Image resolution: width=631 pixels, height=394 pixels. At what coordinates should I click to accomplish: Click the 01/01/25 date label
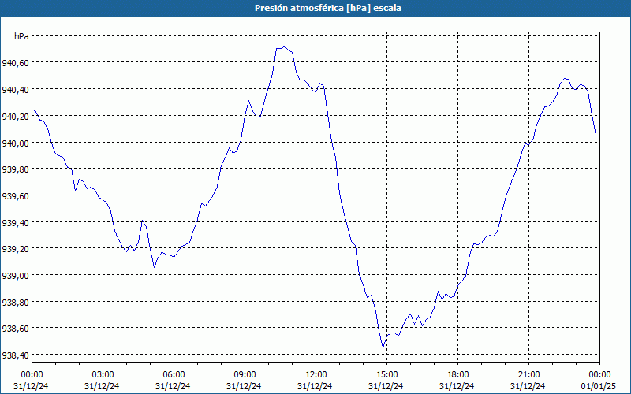(599, 386)
